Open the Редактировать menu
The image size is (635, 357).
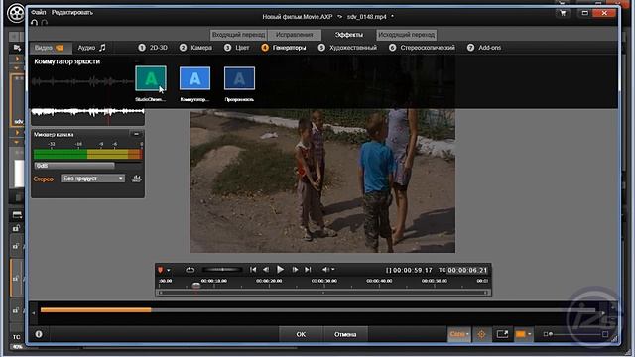pos(72,13)
